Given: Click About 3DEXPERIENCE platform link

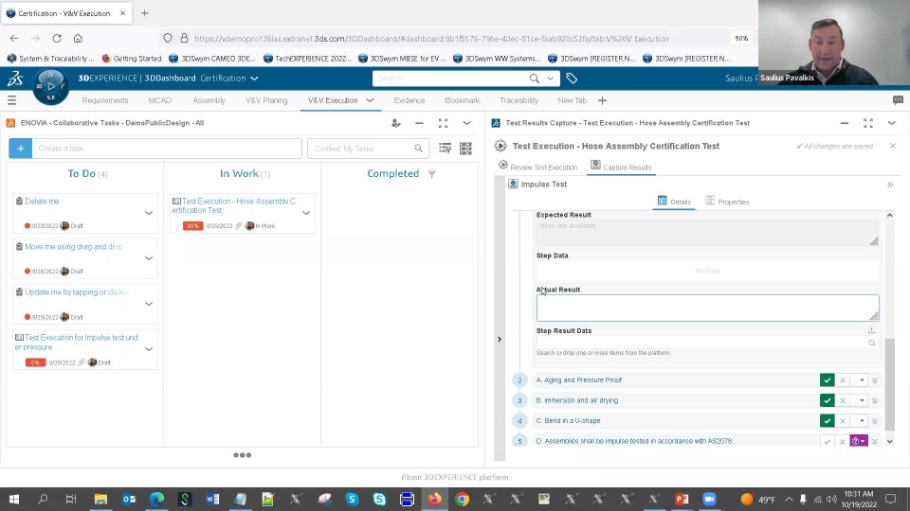Looking at the screenshot, I should 454,477.
